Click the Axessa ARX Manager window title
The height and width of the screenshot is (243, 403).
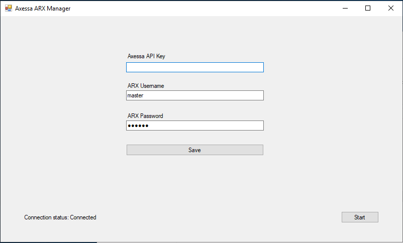pyautogui.click(x=43, y=9)
